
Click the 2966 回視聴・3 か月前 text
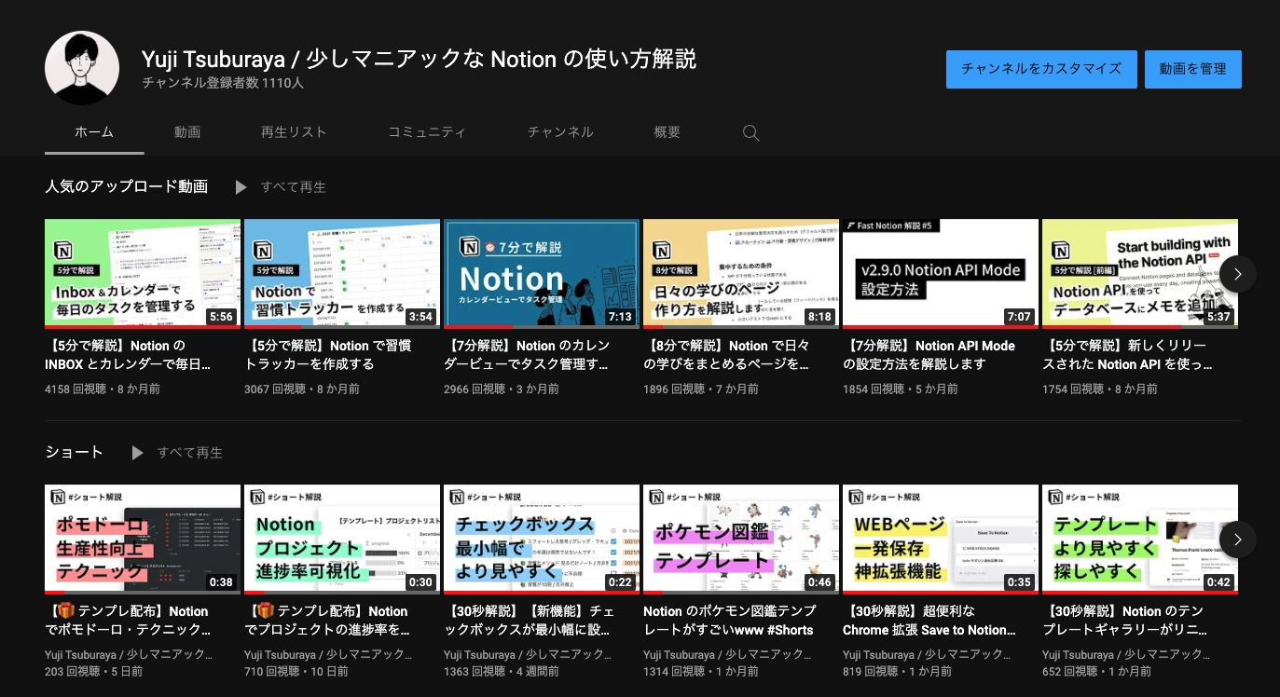pyautogui.click(x=502, y=389)
